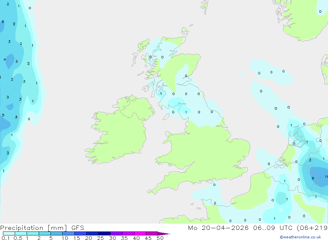The height and width of the screenshot is (240, 328).
Task: Click the legend swatch between 10 and 15
Action: [x=69, y=233]
